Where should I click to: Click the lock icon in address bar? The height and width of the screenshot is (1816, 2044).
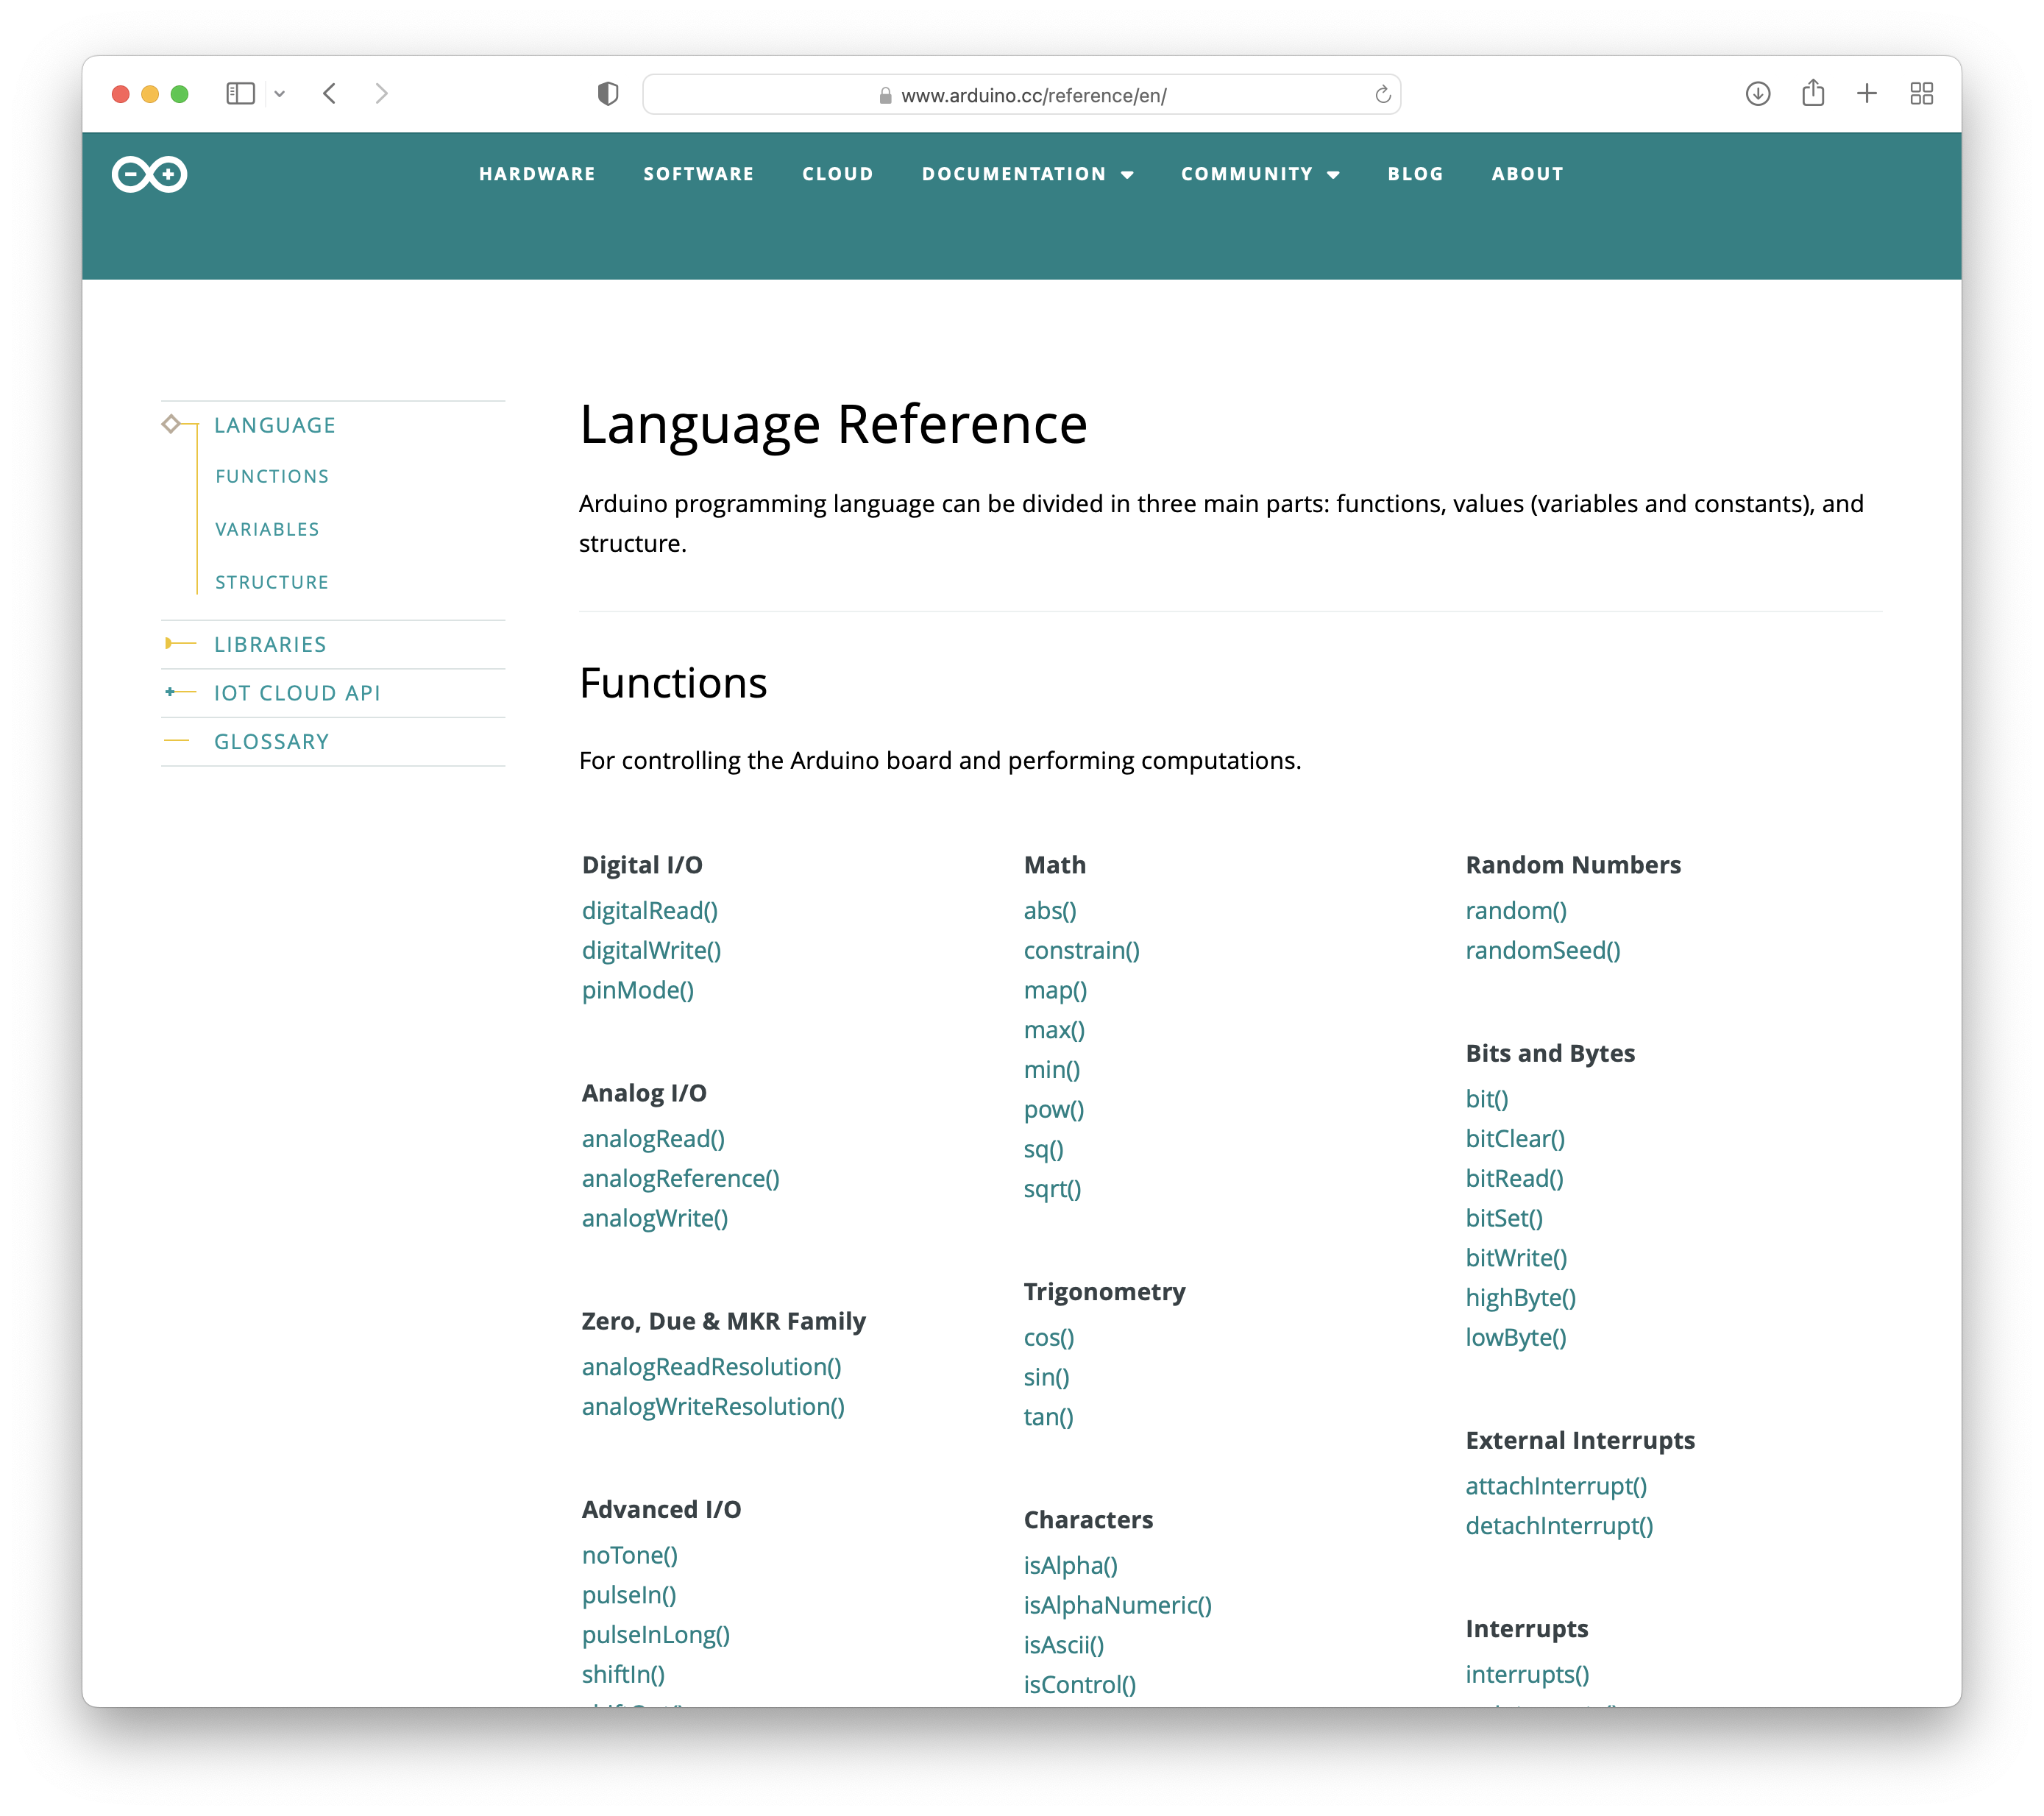(885, 96)
